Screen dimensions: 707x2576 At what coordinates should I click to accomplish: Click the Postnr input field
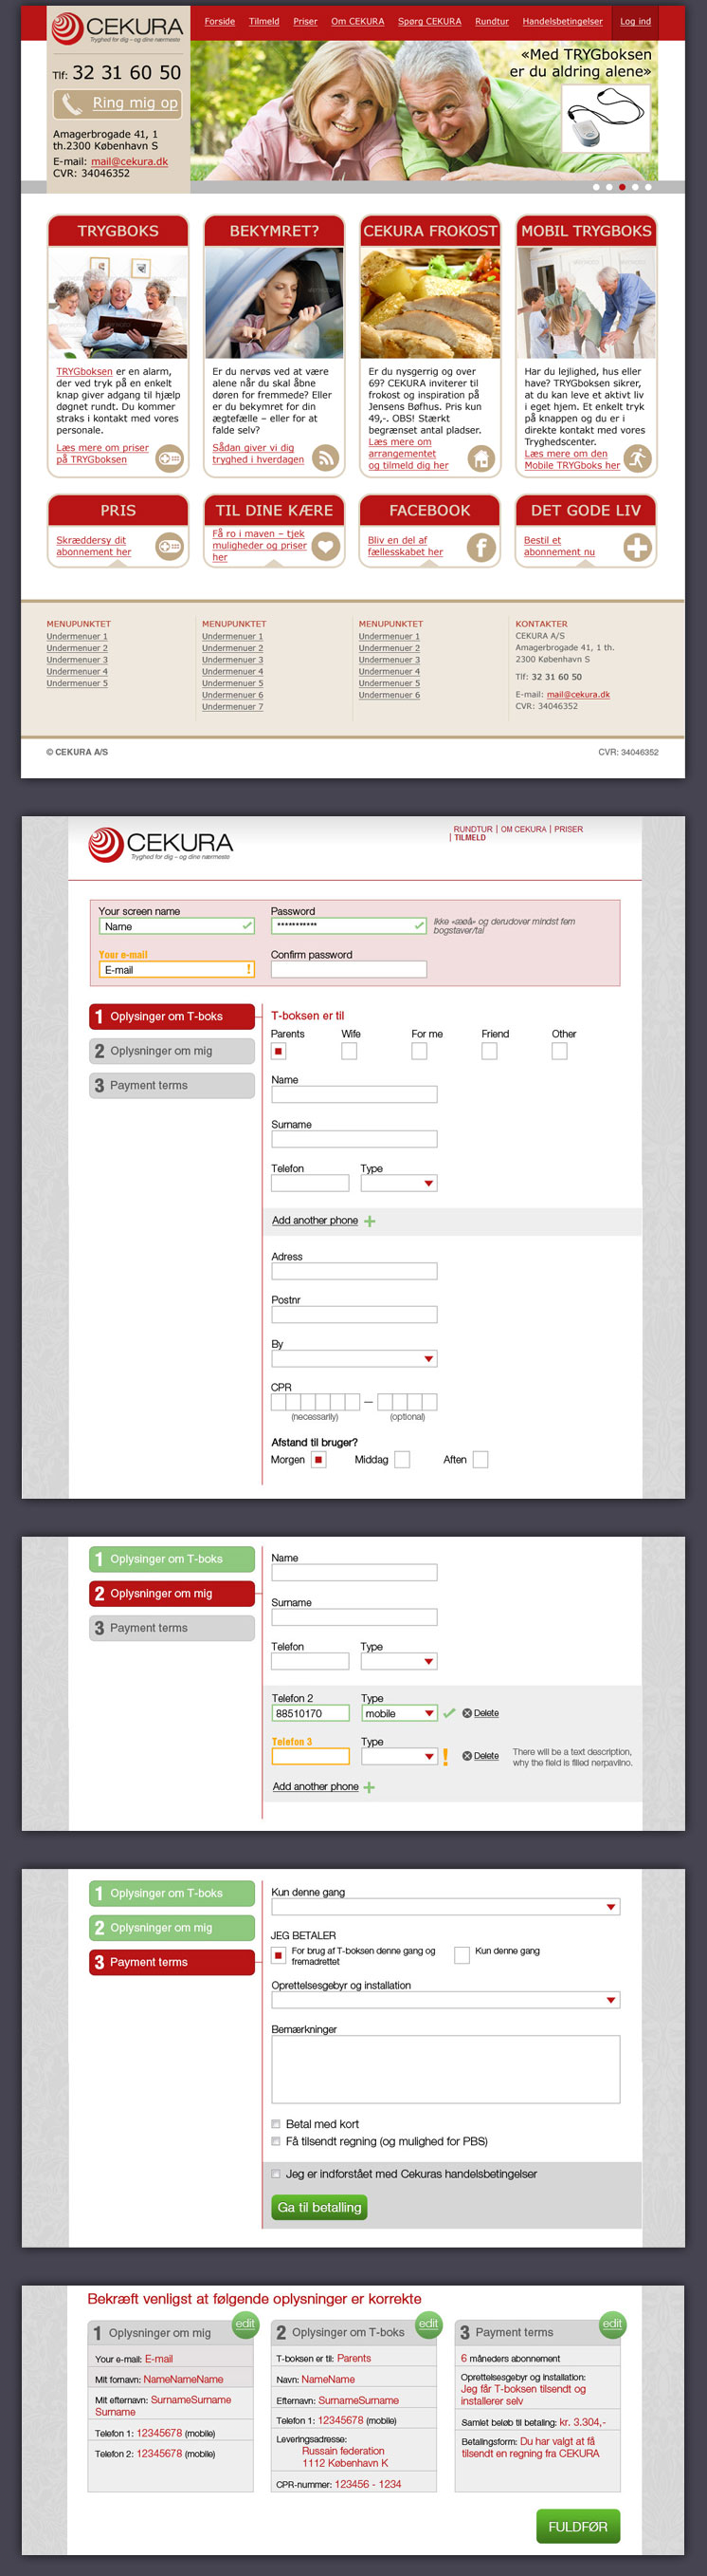coord(354,1315)
